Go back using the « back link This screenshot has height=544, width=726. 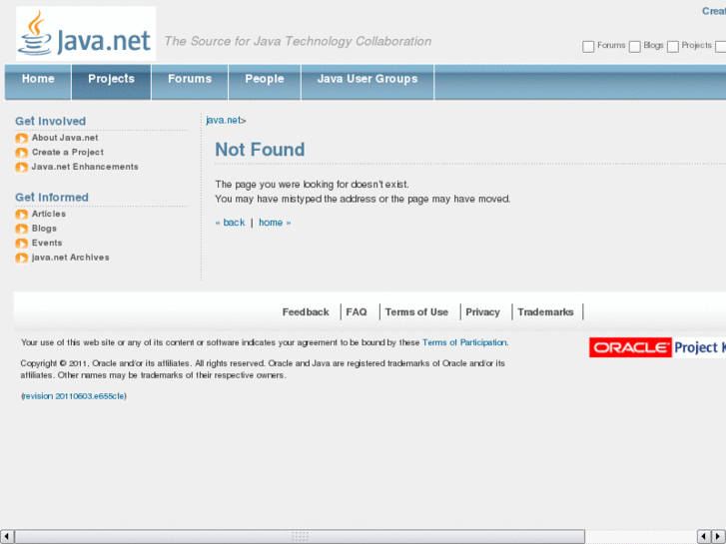230,223
